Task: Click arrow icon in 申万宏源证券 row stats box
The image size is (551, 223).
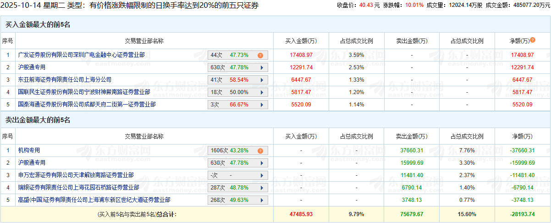Action: (x=262, y=175)
